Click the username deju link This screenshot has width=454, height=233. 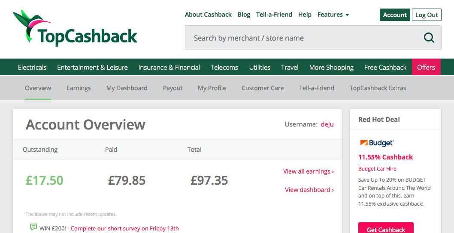(x=327, y=124)
